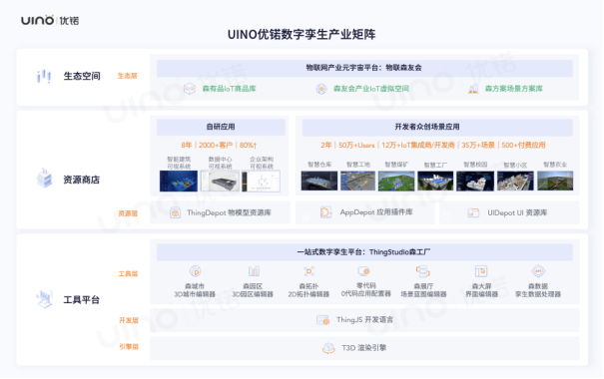Click the 森友会产业IoT虚拟空间 icon
The height and width of the screenshot is (379, 604).
click(x=321, y=89)
